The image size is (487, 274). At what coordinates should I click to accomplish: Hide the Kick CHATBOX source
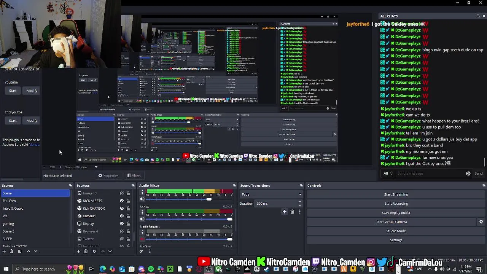pos(122,209)
